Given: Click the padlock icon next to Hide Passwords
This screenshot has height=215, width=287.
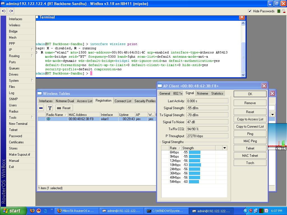Looking at the screenshot, I should click(x=283, y=11).
